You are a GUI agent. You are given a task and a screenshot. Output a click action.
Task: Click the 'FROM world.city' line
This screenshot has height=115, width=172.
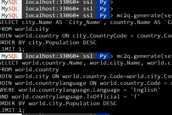coord(24,29)
